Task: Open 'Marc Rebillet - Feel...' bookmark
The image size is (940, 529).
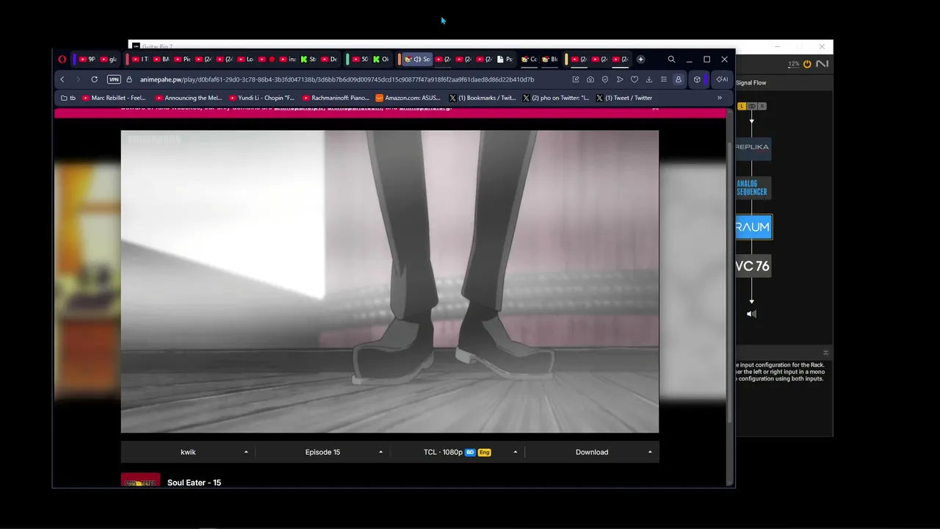Action: (115, 98)
